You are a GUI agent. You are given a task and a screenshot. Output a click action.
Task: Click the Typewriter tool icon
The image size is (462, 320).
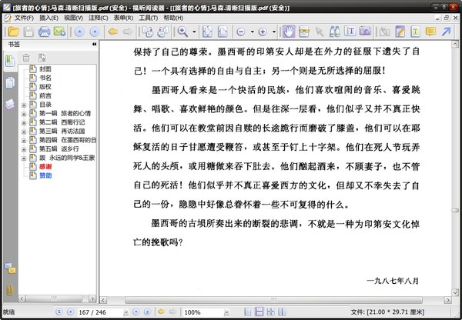tap(350, 32)
